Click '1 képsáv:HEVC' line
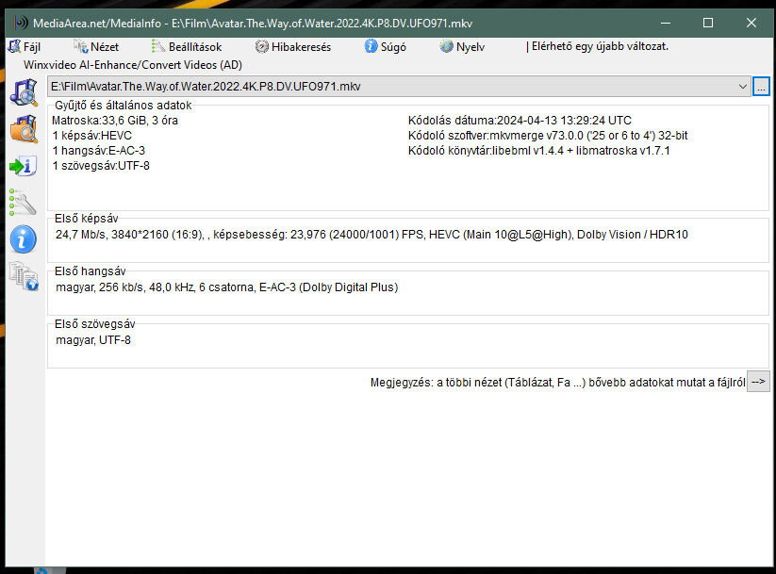The image size is (776, 574). coord(92,136)
